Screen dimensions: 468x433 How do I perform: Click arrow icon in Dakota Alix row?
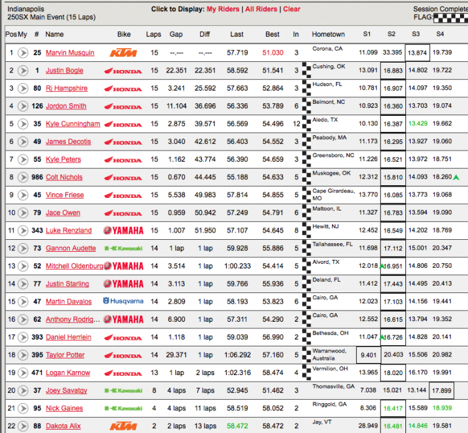tap(23, 426)
